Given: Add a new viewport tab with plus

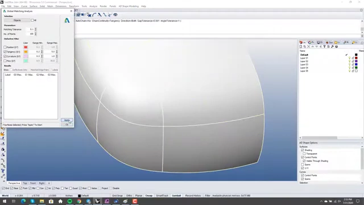Looking at the screenshot, I should tap(49, 183).
